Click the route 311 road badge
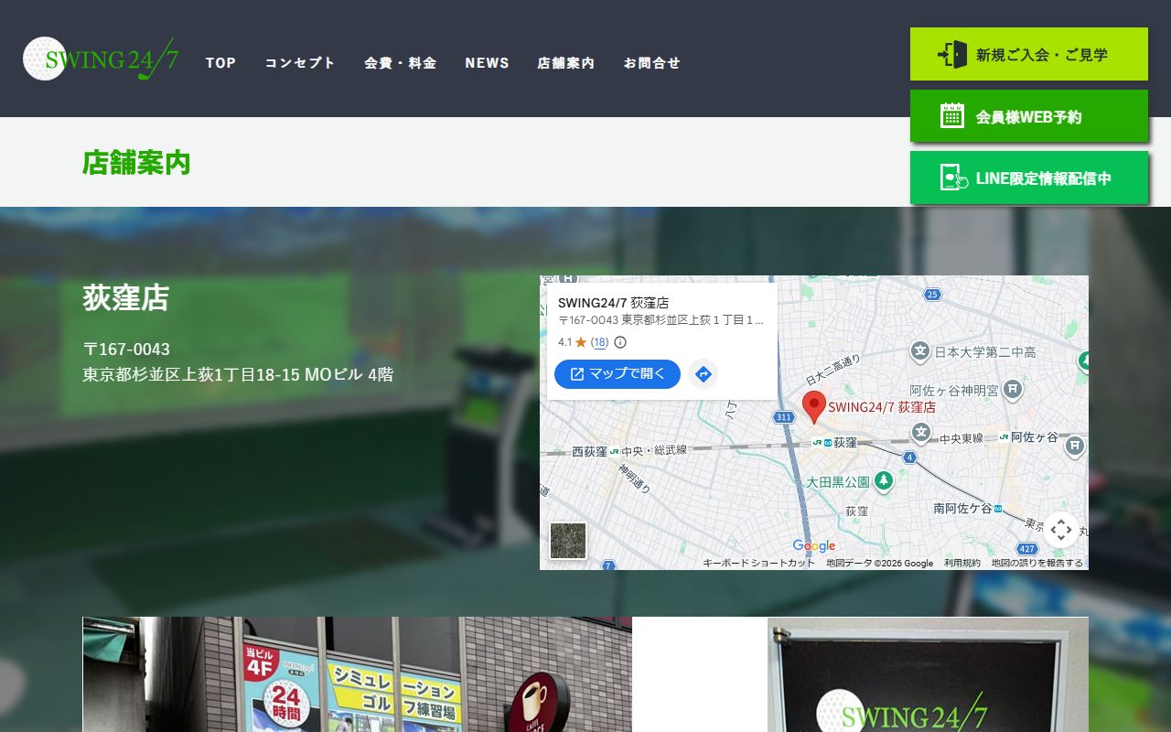This screenshot has width=1171, height=732. pyautogui.click(x=783, y=417)
